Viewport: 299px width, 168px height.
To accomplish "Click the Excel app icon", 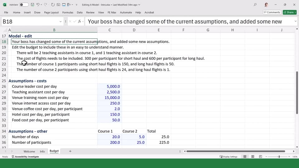I will pos(5,5).
